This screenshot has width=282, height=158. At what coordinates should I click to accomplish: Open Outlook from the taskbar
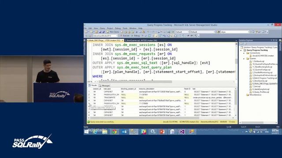[x=124, y=132]
